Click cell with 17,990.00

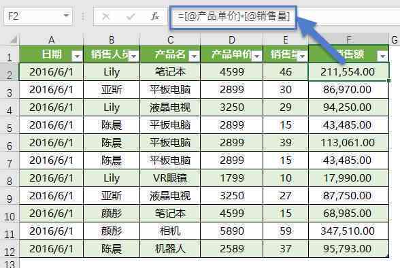(x=348, y=178)
